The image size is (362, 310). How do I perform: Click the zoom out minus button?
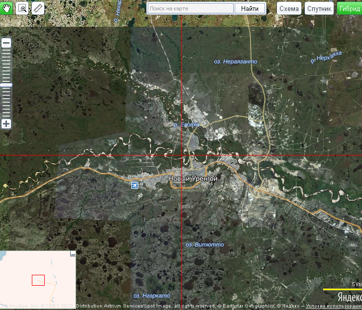[6, 43]
